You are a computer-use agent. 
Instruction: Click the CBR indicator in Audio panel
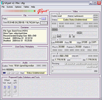click(x=39, y=65)
